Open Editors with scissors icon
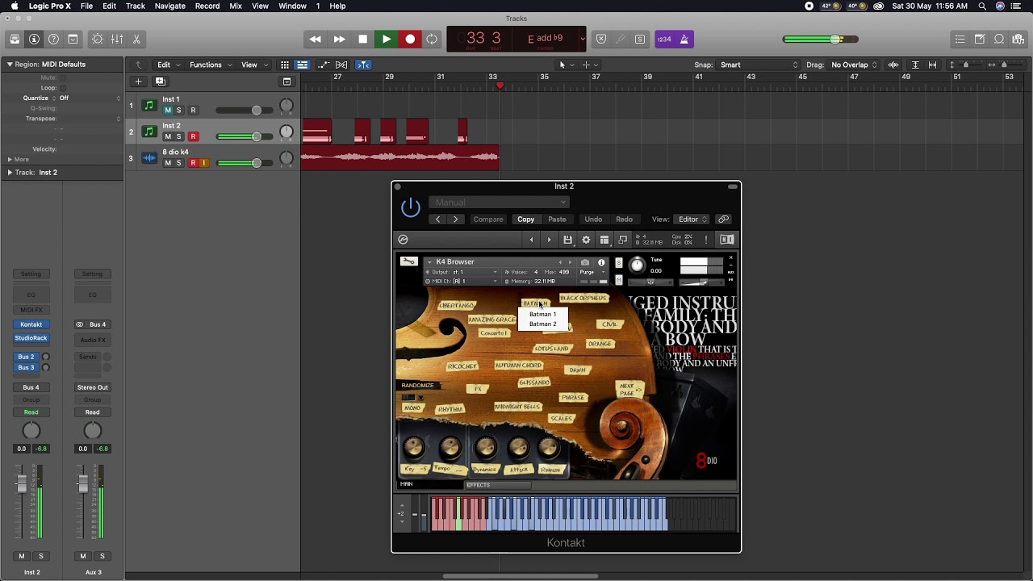Viewport: 1033px width, 581px height. click(x=136, y=39)
